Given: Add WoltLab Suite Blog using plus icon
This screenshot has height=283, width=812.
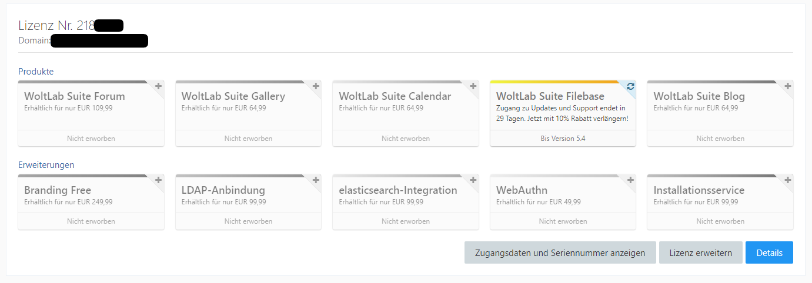Looking at the screenshot, I should tap(787, 87).
